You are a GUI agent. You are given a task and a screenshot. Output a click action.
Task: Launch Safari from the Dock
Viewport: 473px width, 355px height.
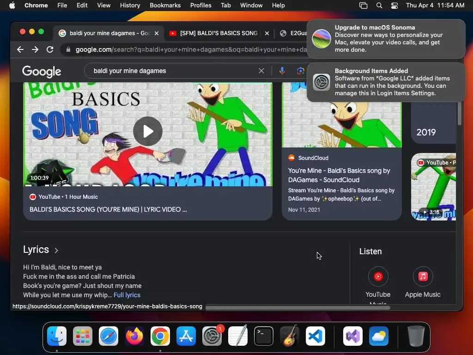(109, 336)
